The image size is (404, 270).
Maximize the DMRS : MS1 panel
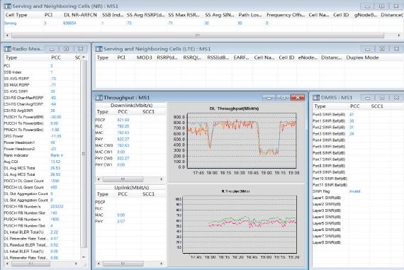pos(382,98)
